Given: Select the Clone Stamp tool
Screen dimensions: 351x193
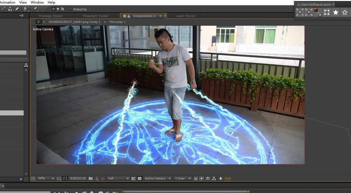Looking at the screenshot, I should (x=10, y=9).
